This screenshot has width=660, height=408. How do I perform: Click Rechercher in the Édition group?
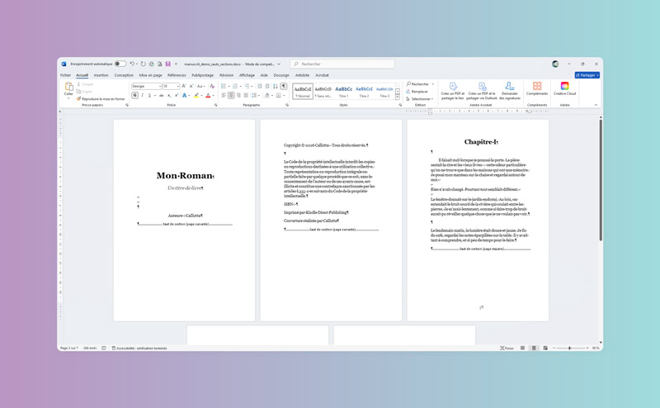(417, 84)
